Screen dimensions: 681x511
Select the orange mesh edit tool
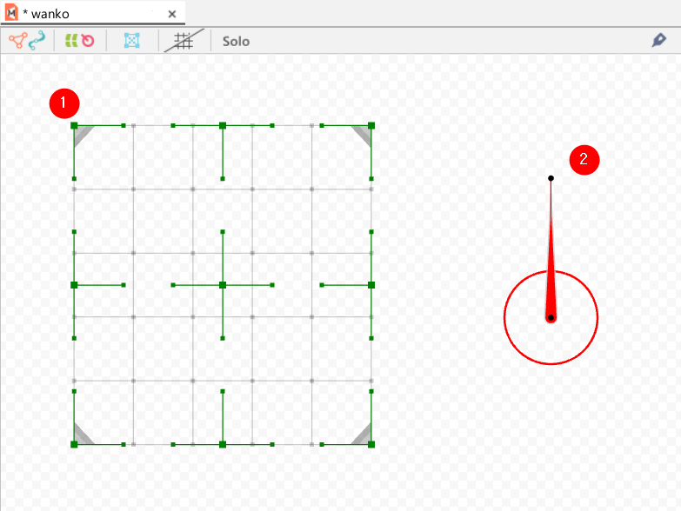(17, 41)
